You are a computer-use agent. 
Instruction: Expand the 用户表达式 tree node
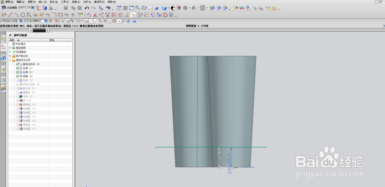click(10, 56)
